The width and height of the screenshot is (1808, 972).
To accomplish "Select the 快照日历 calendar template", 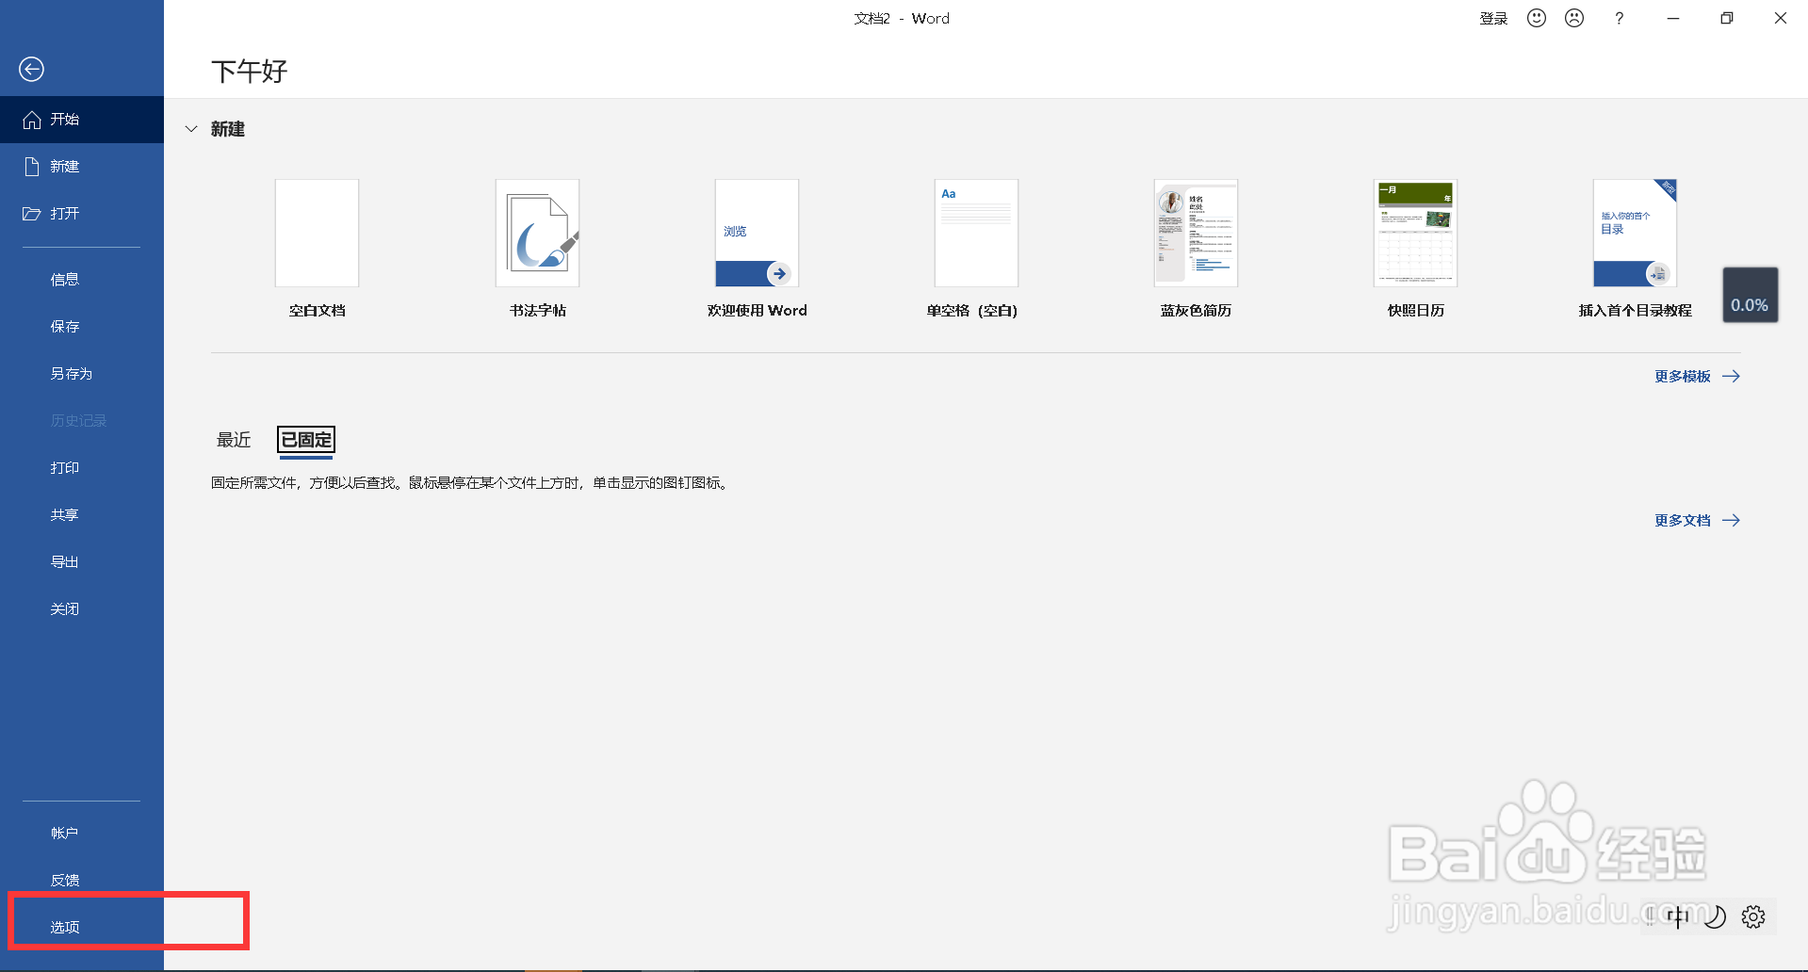I will click(x=1415, y=233).
